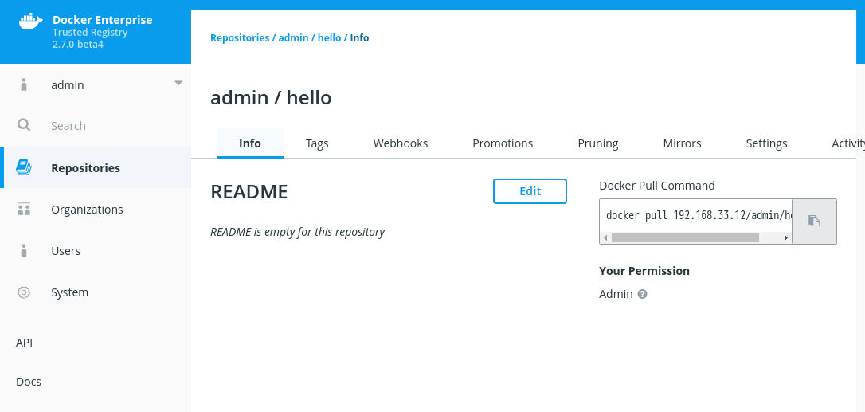Click the pull command horizontal scrollbar thumb

click(x=685, y=238)
